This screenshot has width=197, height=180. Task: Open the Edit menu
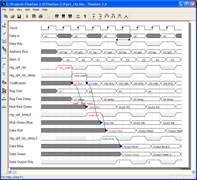click(11, 9)
